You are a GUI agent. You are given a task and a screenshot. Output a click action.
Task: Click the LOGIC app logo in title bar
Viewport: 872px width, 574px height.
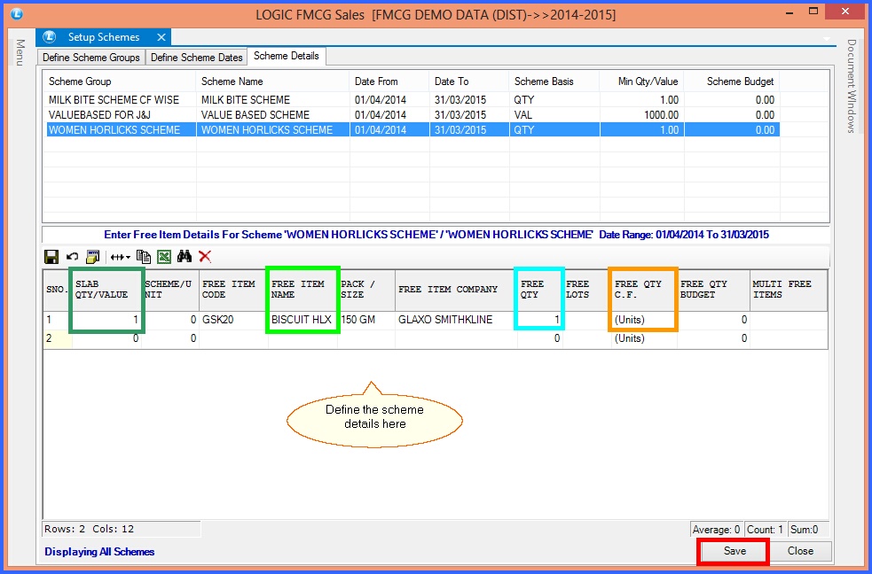(16, 14)
